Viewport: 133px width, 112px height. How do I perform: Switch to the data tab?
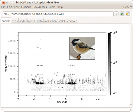(x=40, y=21)
